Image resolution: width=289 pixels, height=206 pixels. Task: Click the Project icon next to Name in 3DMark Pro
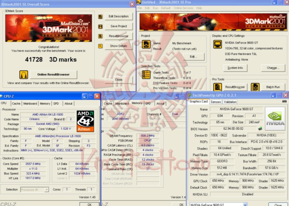click(146, 44)
